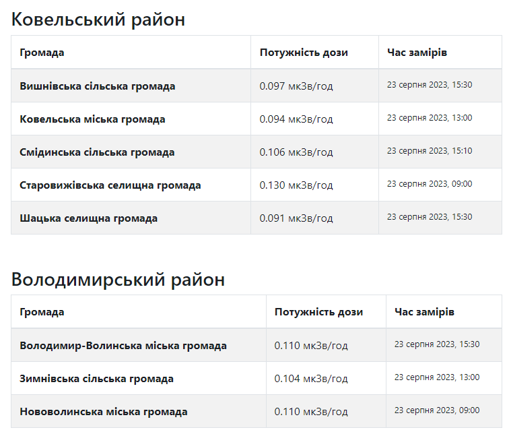This screenshot has height=432, width=509.
Task: Click 0.094 мкЗв/год dose value
Action: pyautogui.click(x=296, y=119)
